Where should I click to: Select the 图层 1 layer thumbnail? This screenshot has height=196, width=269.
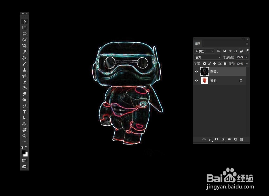pyautogui.click(x=204, y=72)
